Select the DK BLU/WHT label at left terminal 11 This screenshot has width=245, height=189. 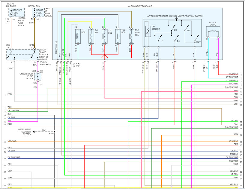click(x=14, y=157)
